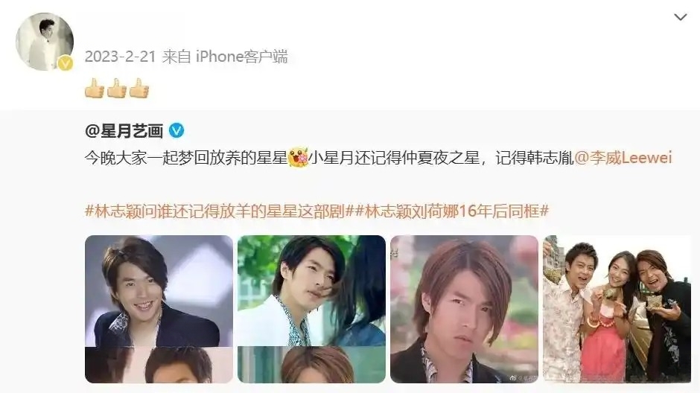Click the gold verified badge on avatar
This screenshot has height=393, width=700.
[66, 63]
